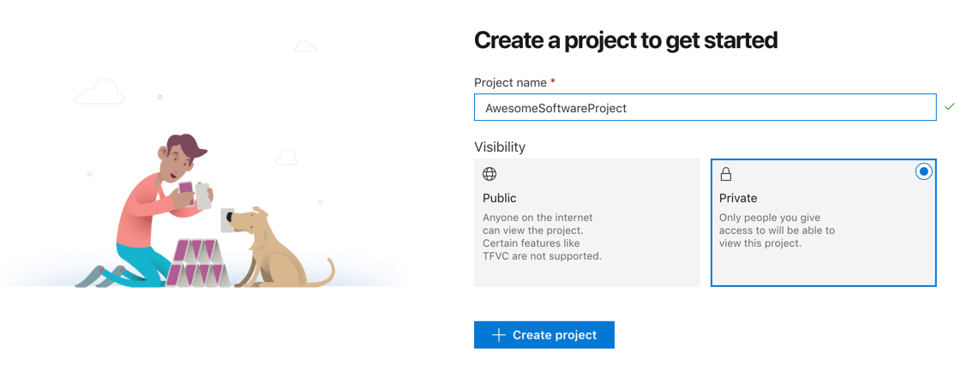This screenshot has width=967, height=371.
Task: Click the Private title text
Action: [x=737, y=199]
